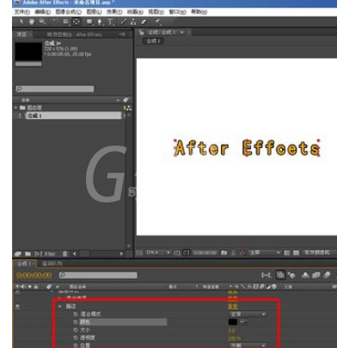Click 重置 for the 描边 style
Image resolution: width=337 pixels, height=348 pixels.
[233, 307]
